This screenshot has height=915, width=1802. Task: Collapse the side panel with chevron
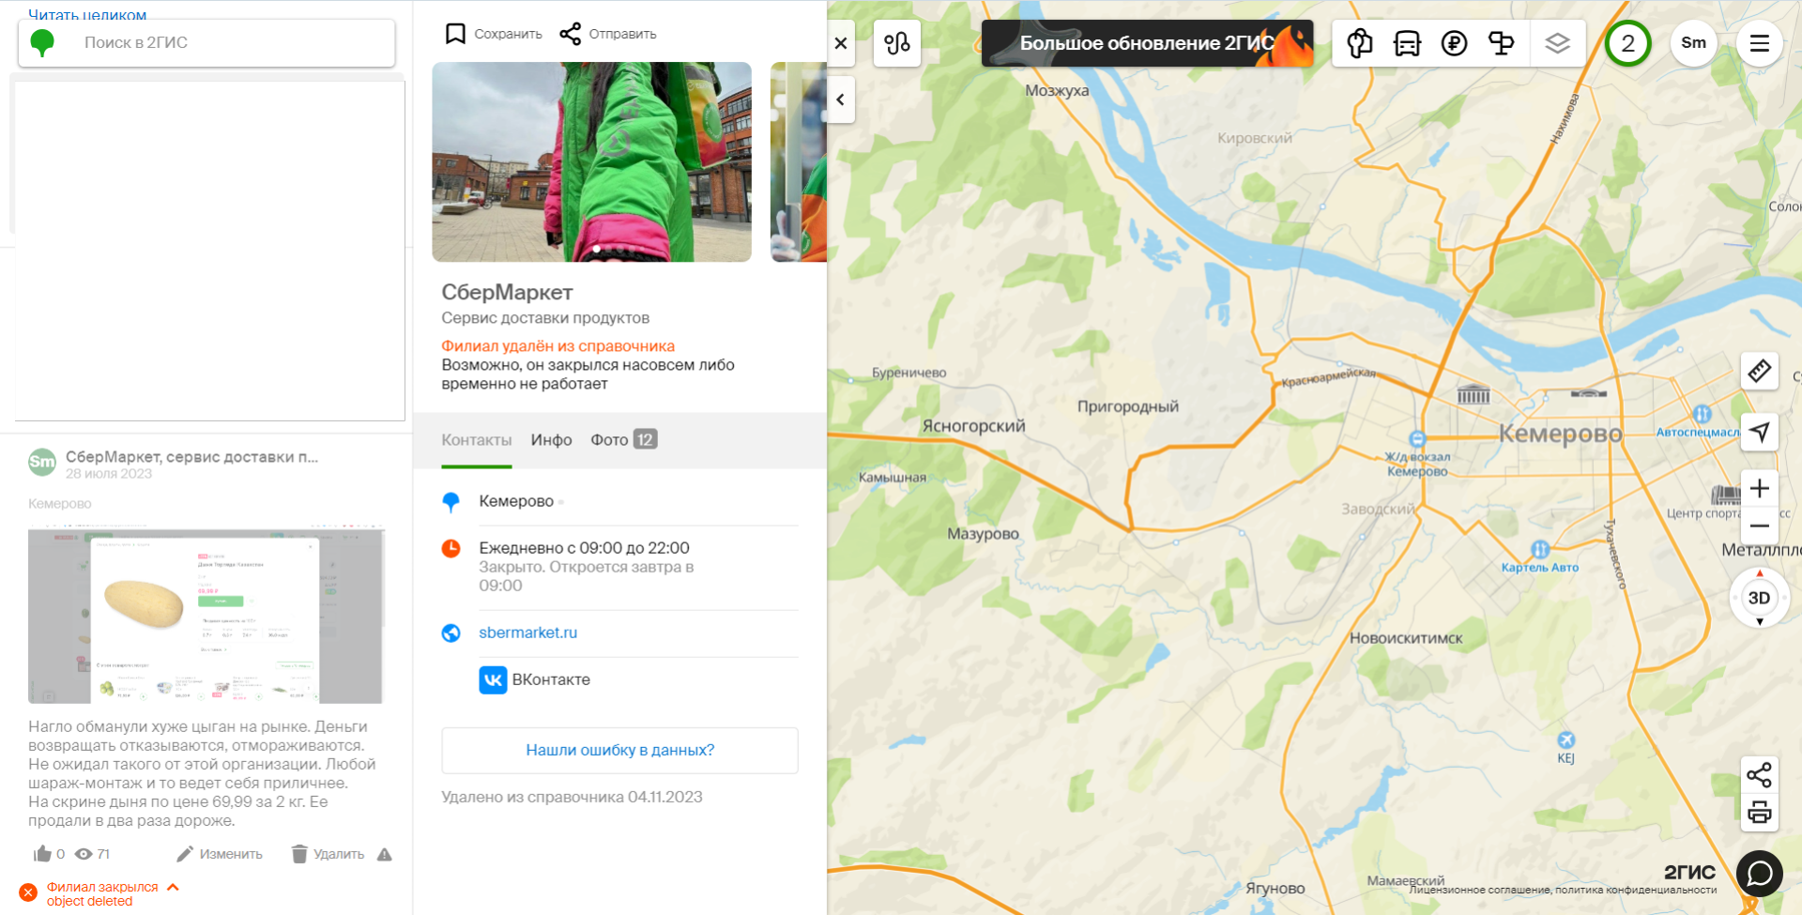tap(841, 99)
